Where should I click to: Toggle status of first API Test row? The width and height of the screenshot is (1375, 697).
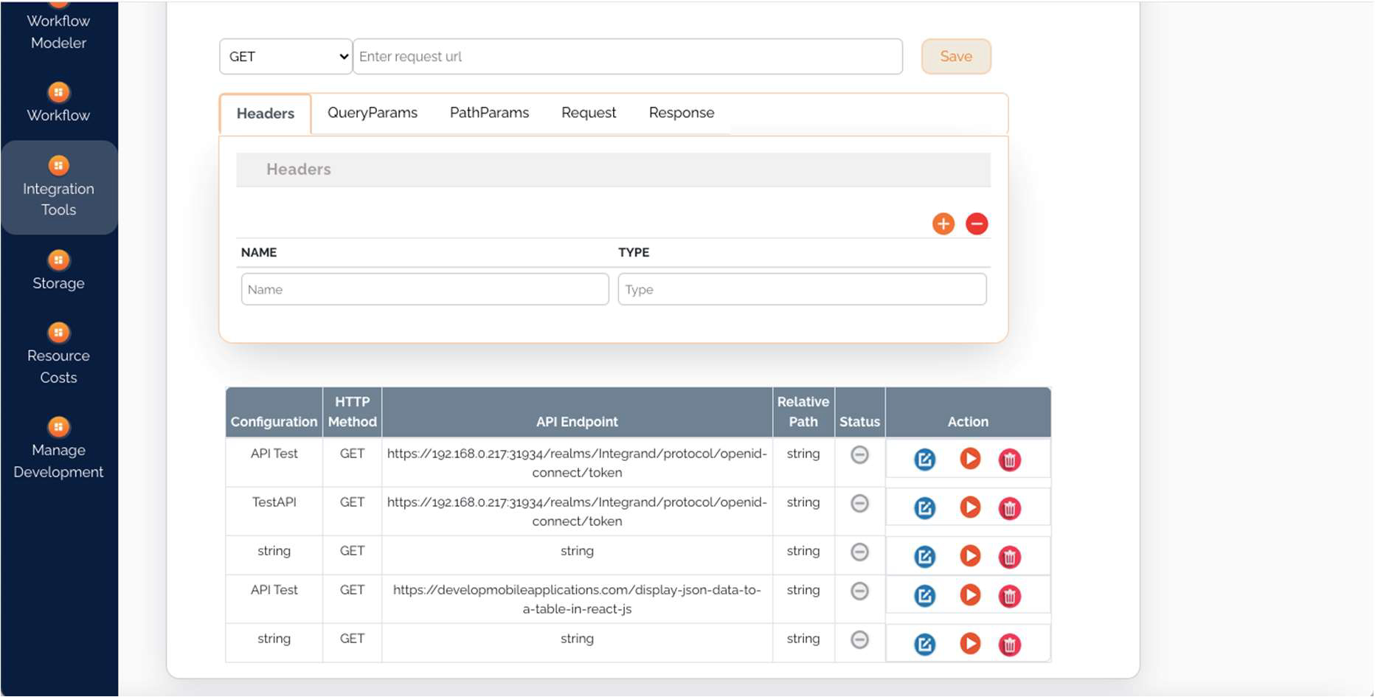click(859, 455)
